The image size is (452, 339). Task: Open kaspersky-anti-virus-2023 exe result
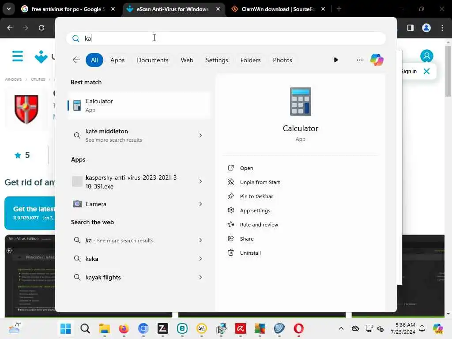coord(139,181)
